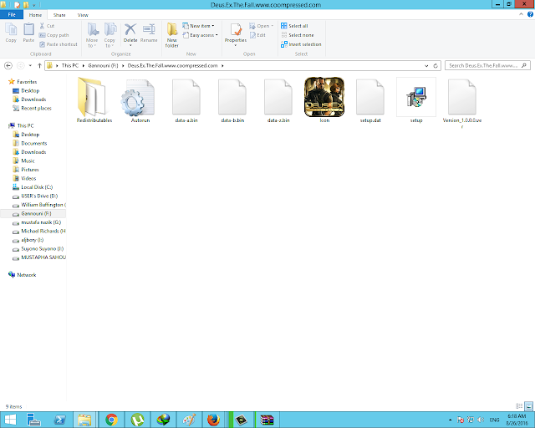This screenshot has height=428, width=535.
Task: Click Invert selection
Action: coord(301,44)
